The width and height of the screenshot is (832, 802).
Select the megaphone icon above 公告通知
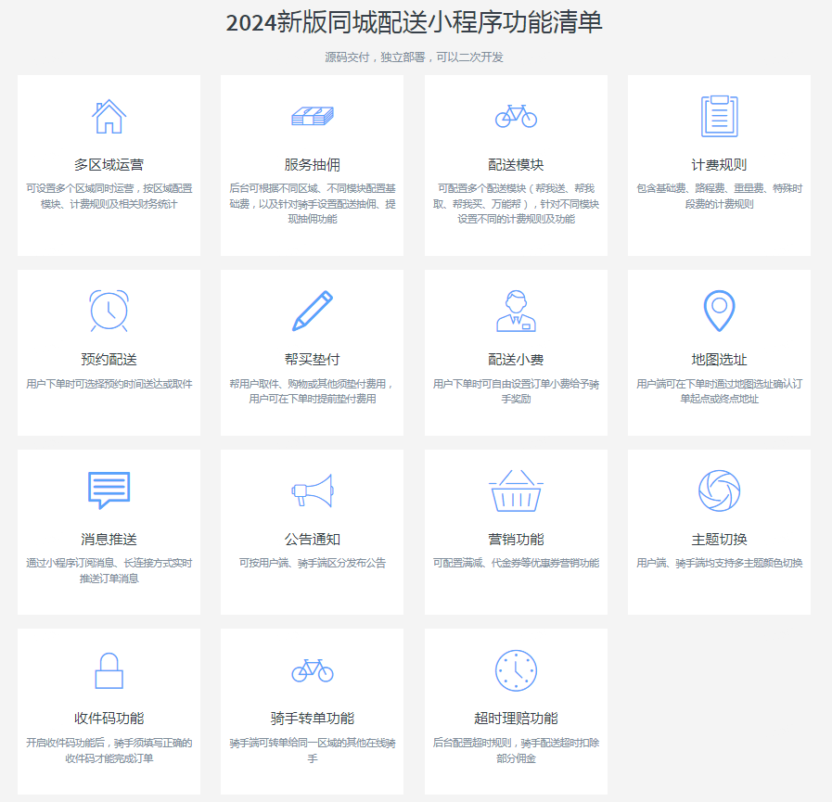(x=312, y=490)
